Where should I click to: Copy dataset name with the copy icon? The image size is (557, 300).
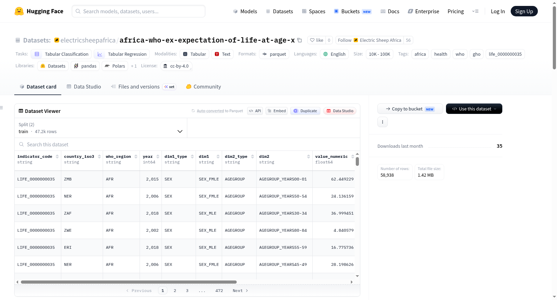tap(299, 40)
